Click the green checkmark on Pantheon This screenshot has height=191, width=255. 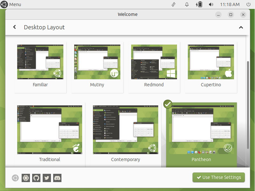pyautogui.click(x=168, y=104)
